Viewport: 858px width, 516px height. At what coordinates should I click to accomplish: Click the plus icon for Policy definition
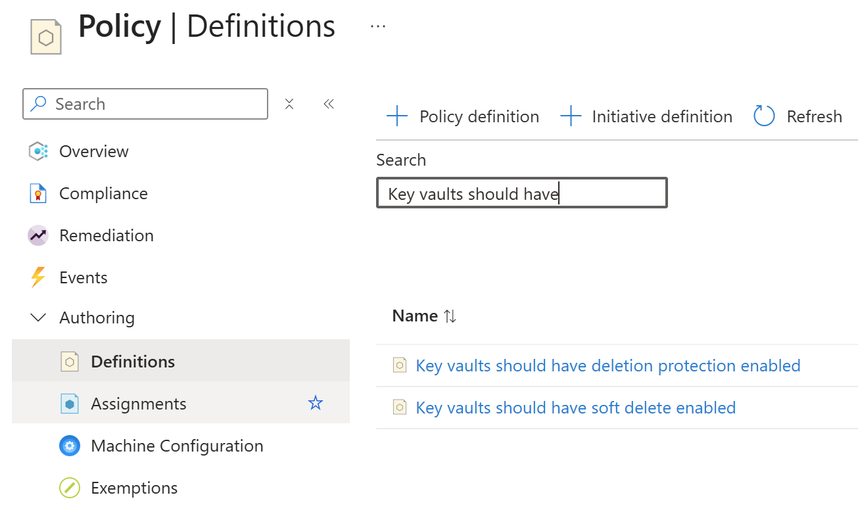[x=397, y=116]
